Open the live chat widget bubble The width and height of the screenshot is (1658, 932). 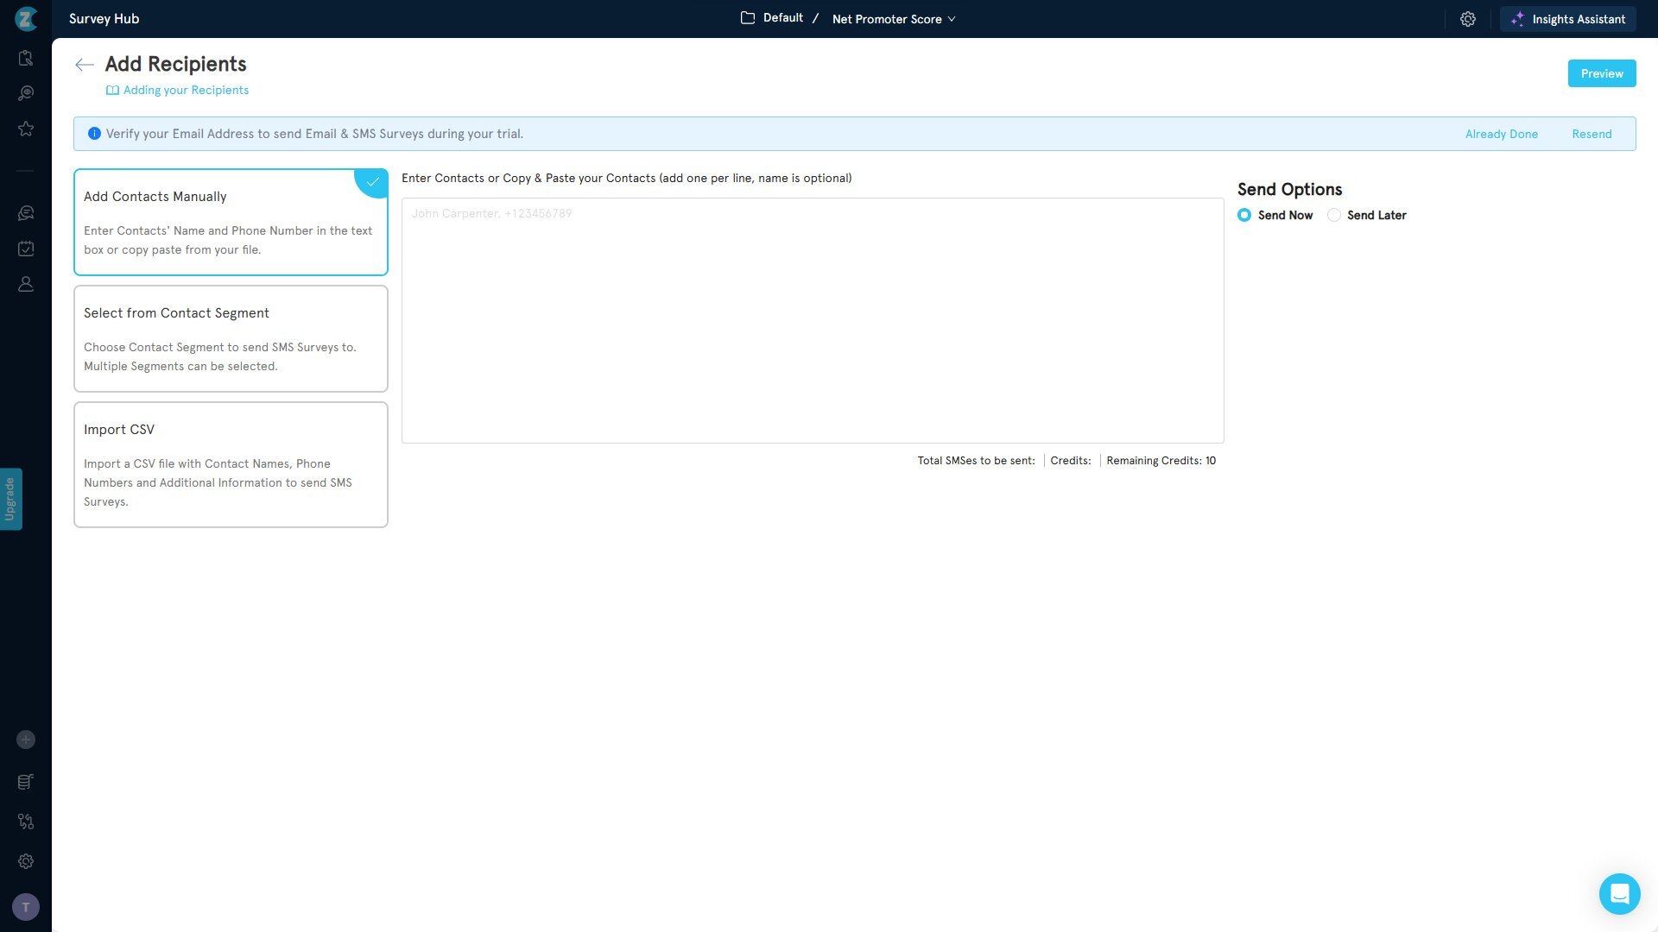(1619, 894)
